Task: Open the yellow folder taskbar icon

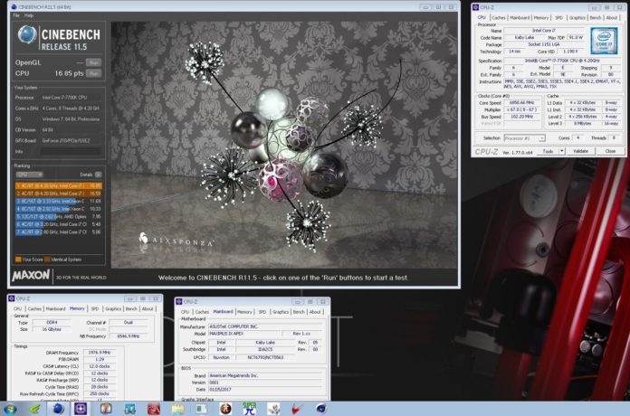Action: click(177, 409)
